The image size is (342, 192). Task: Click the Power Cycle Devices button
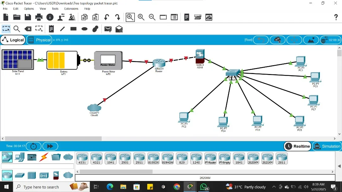(x=34, y=146)
